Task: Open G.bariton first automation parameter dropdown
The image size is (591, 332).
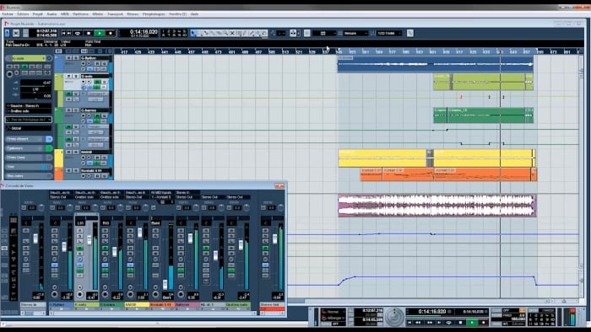Action: click(x=98, y=126)
